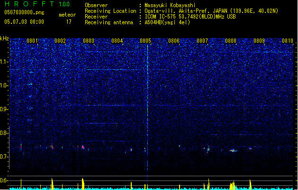Screen dimensions: 298x190
Task: Click the Receiving antenna label
Action: (x=109, y=22)
